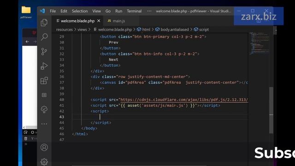This screenshot has height=166, width=295.
Task: Click the welcome.blade.php breadcrumb
Action: pos(115,30)
